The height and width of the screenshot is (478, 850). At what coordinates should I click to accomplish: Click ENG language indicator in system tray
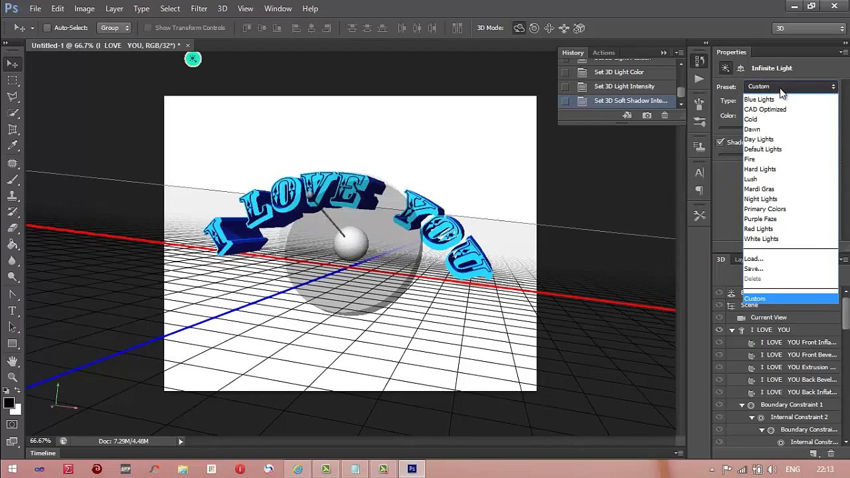click(x=794, y=469)
